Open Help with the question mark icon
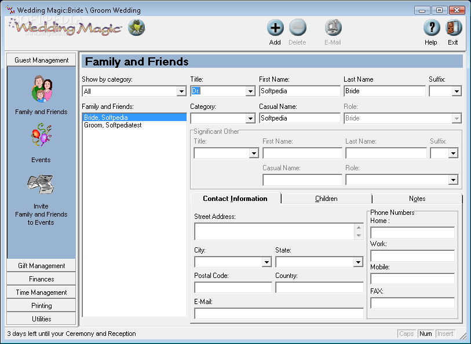The width and height of the screenshot is (471, 344). coord(432,28)
